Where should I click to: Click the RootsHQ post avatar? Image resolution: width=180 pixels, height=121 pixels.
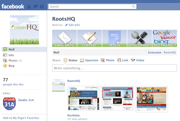(x=58, y=85)
